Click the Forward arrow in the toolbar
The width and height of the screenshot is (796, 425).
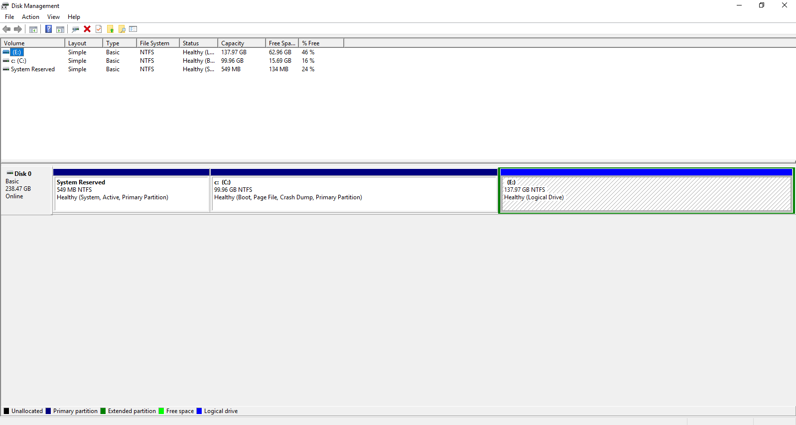click(18, 29)
